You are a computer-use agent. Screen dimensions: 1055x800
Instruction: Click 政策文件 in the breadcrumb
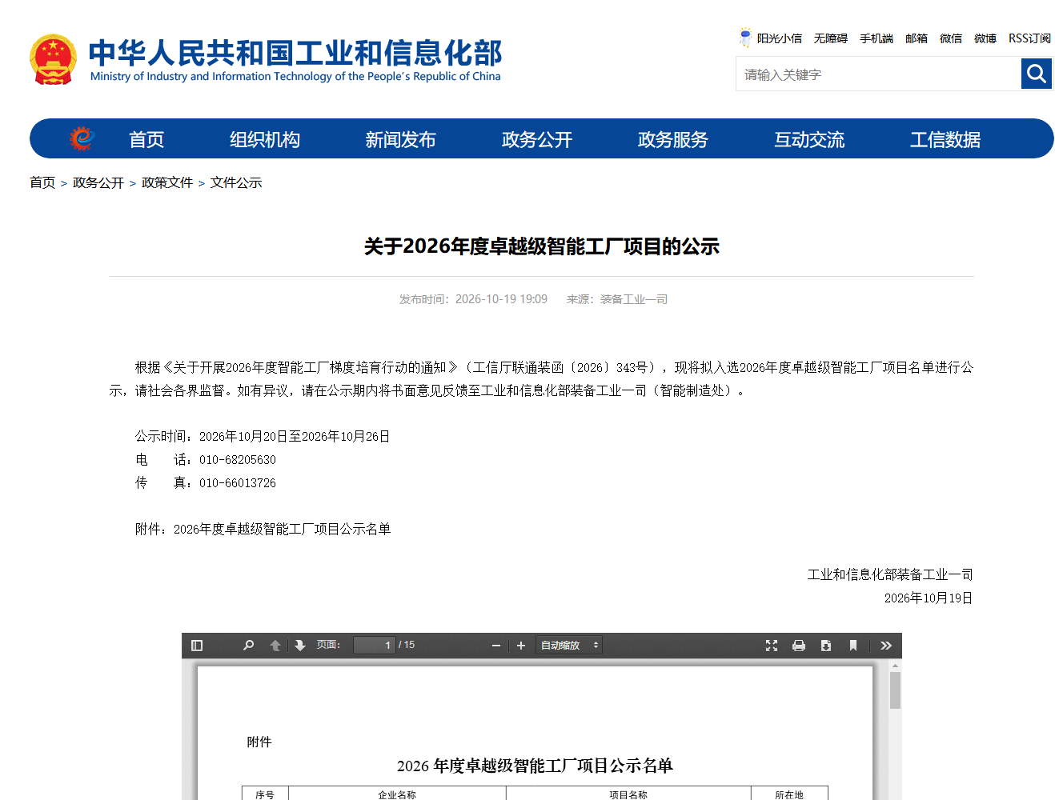tap(167, 183)
